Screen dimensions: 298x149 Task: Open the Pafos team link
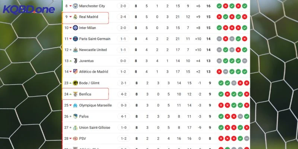pyautogui.click(x=84, y=117)
